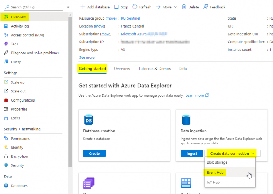Click the Create button for database

[94, 153]
